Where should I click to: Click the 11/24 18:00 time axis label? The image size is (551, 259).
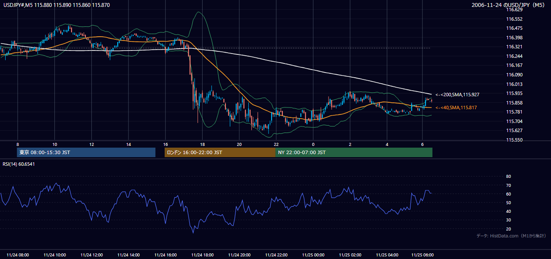point(203,255)
